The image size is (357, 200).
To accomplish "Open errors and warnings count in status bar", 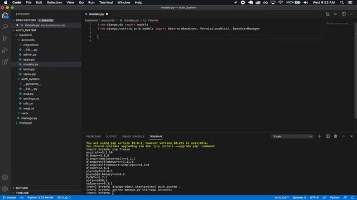I will point(64,198).
